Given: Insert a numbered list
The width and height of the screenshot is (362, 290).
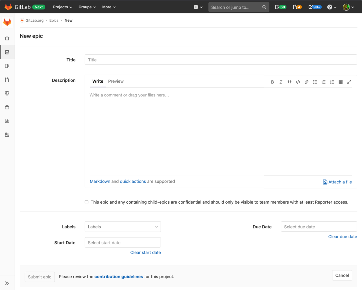Looking at the screenshot, I should click(323, 82).
